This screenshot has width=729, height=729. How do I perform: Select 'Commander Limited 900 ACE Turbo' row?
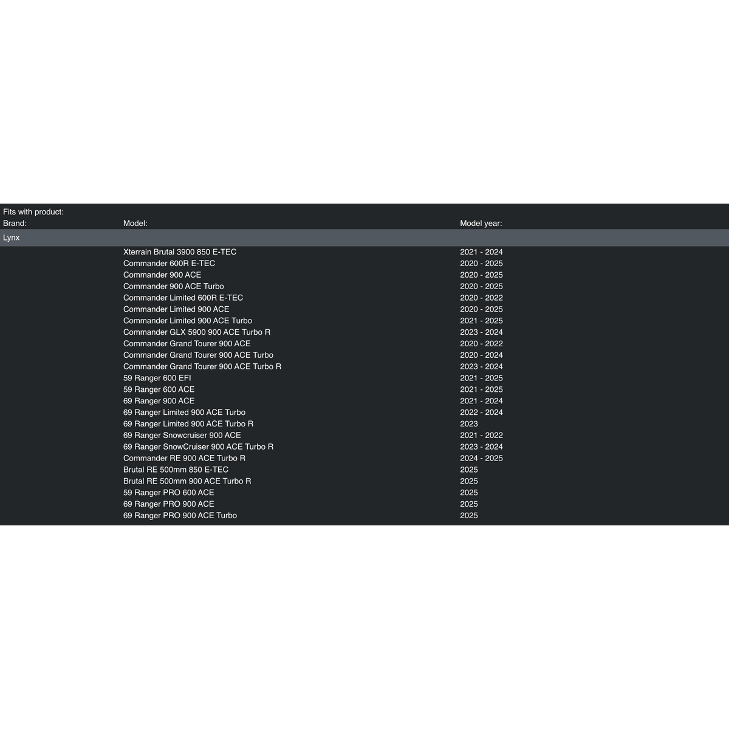(x=188, y=321)
